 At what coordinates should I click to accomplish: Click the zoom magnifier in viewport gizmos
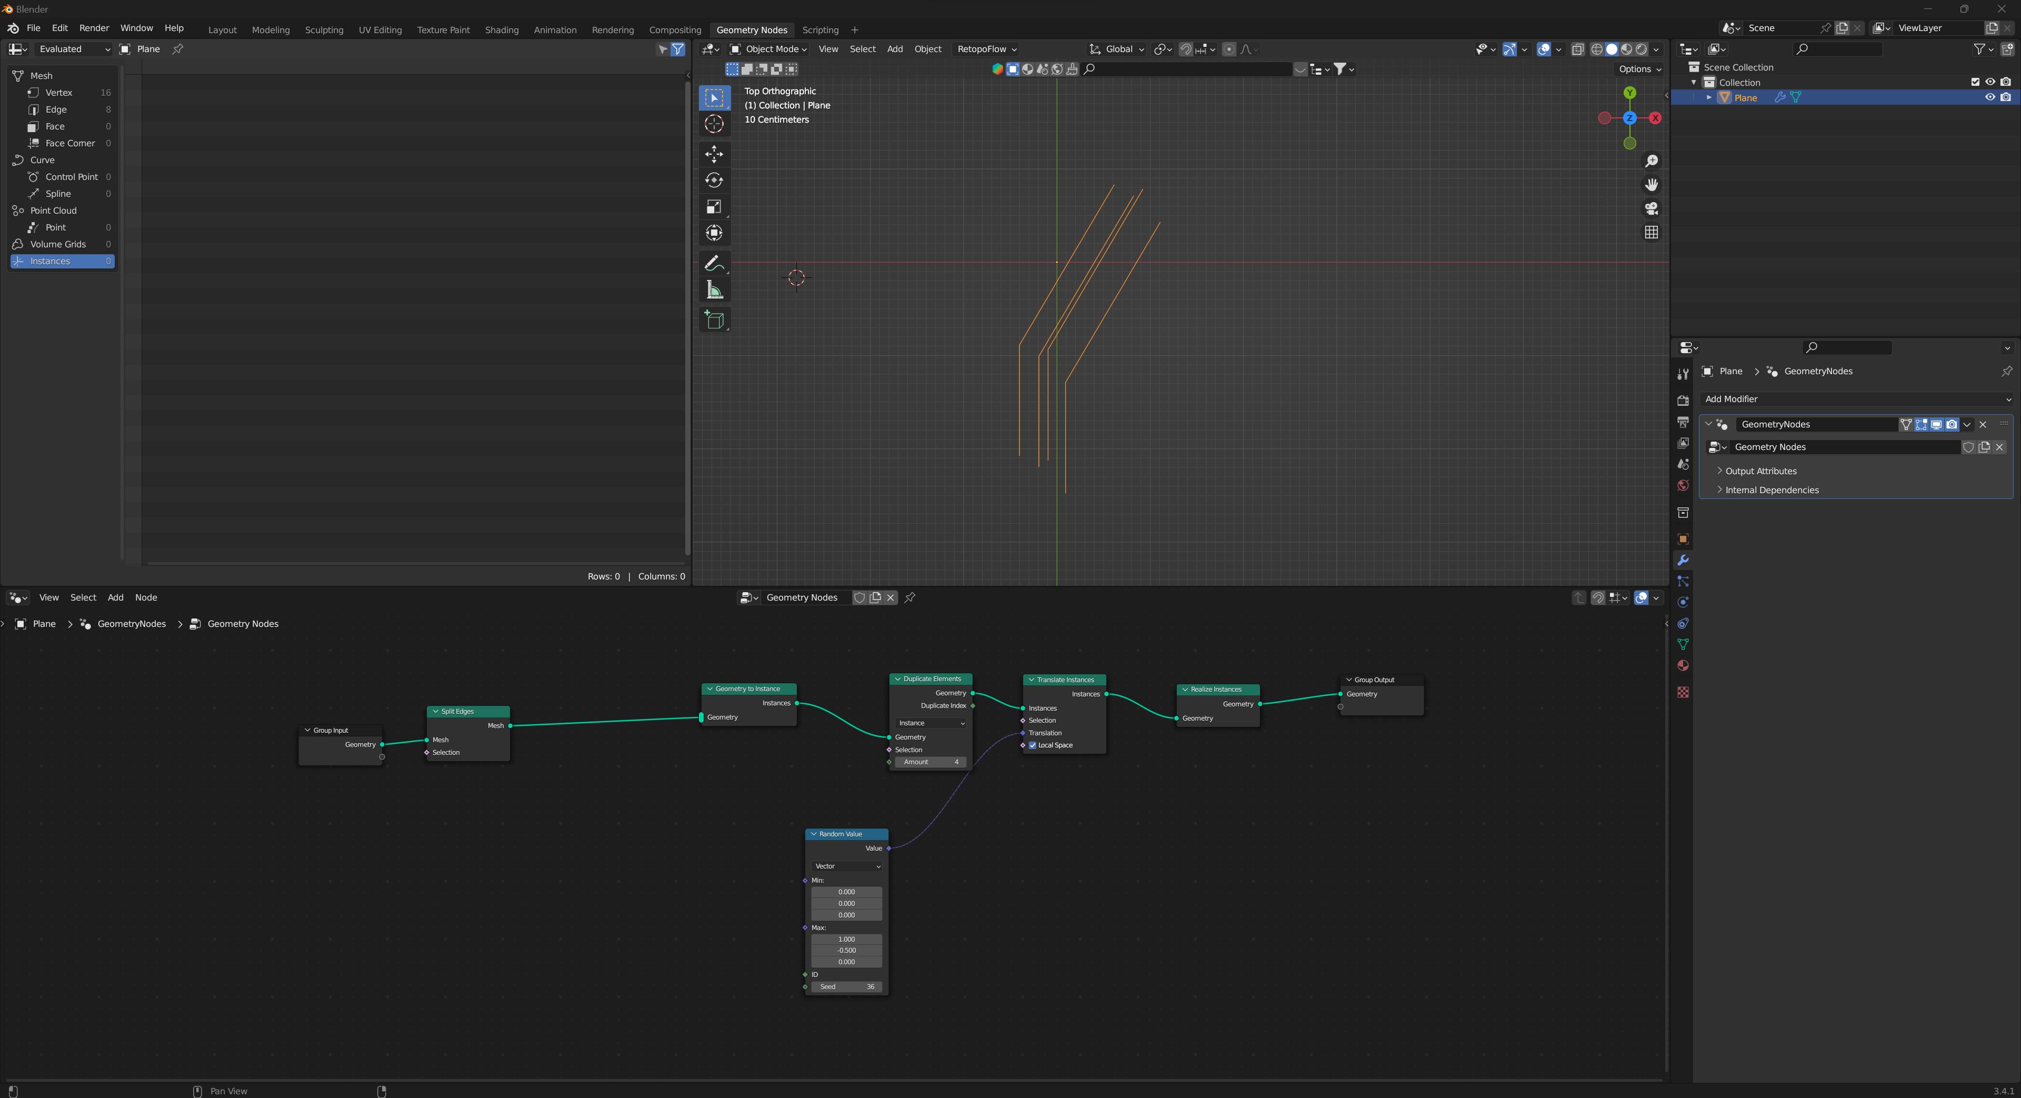(x=1652, y=161)
